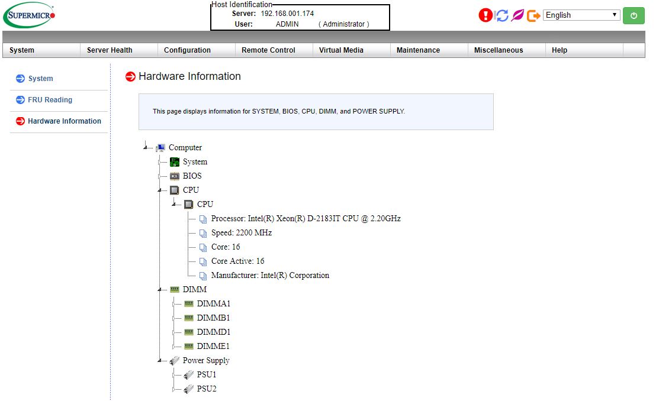659x401 pixels.
Task: Click the purple leaf icon
Action: pos(517,15)
